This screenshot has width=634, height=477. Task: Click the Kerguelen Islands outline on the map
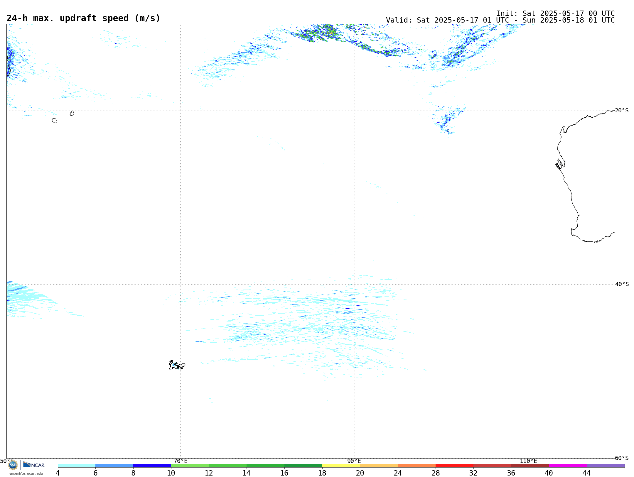[x=177, y=365]
